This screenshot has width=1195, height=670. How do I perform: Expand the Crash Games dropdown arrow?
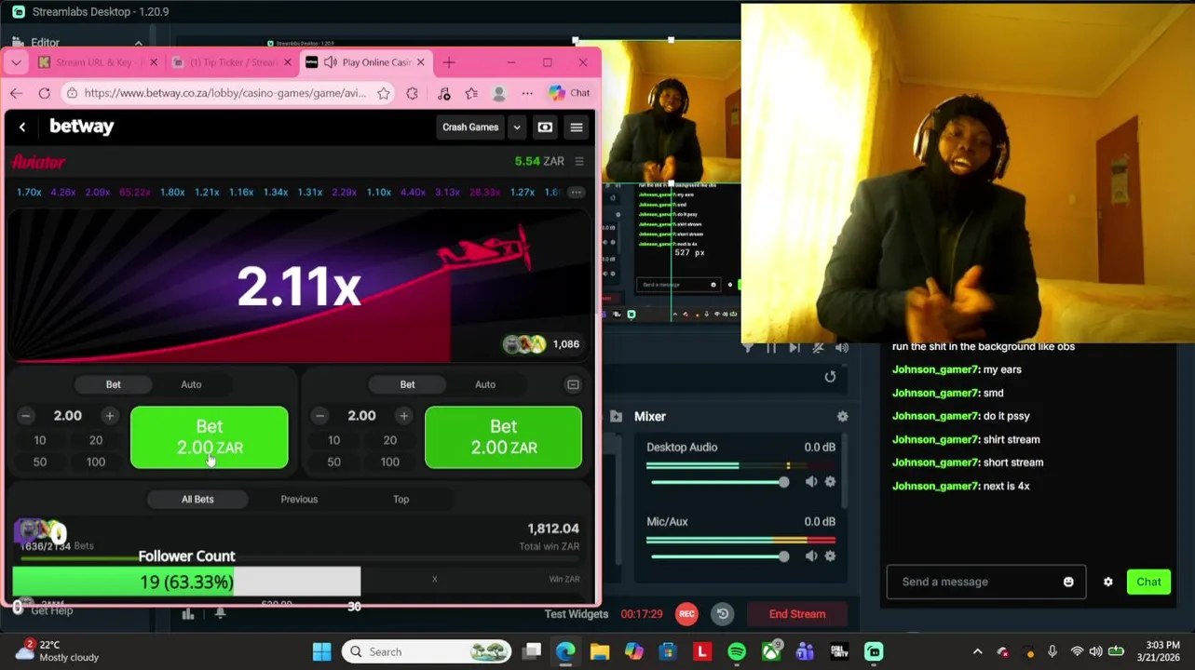tap(516, 127)
